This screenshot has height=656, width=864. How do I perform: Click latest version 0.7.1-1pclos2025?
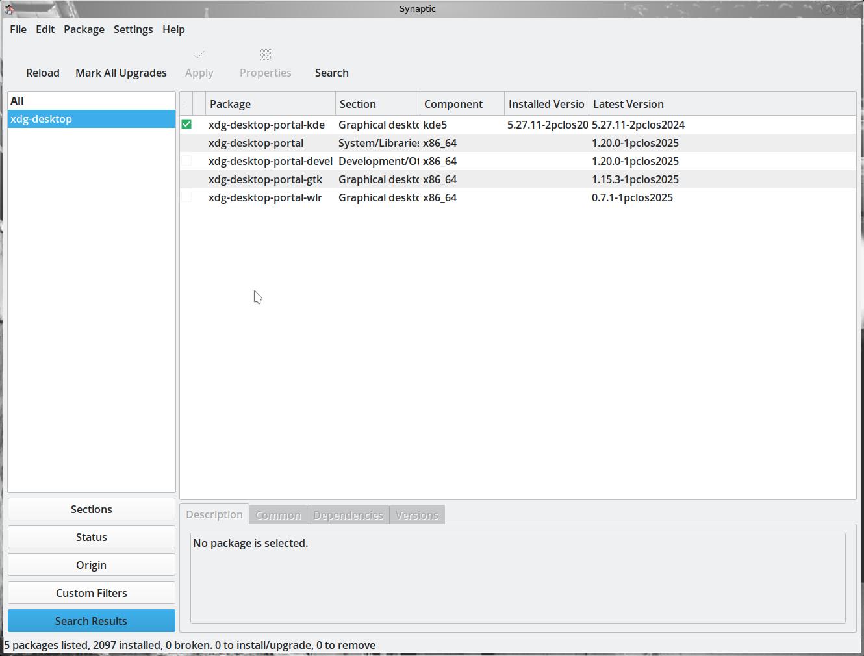[x=632, y=197]
